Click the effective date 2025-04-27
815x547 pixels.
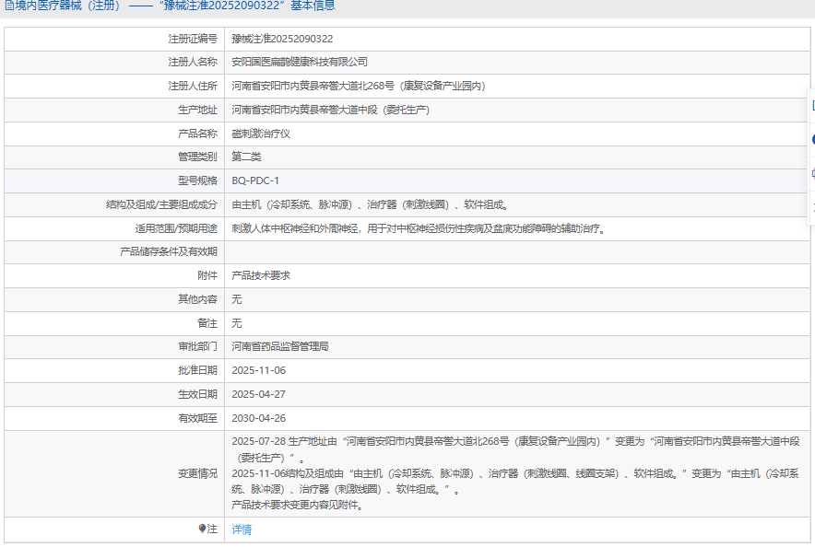point(259,394)
